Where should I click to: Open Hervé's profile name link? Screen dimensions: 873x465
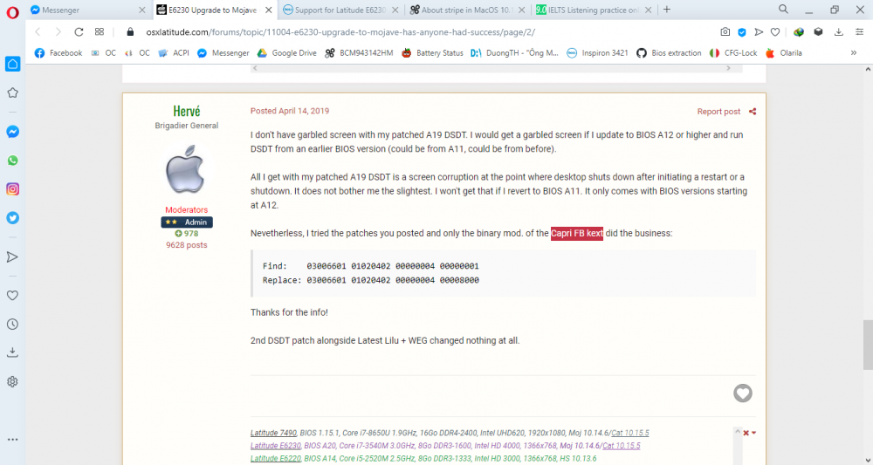[x=187, y=111]
